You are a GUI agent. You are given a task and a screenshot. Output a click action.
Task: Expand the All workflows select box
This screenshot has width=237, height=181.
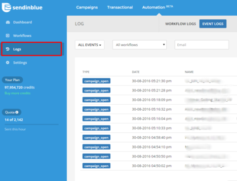point(140,45)
